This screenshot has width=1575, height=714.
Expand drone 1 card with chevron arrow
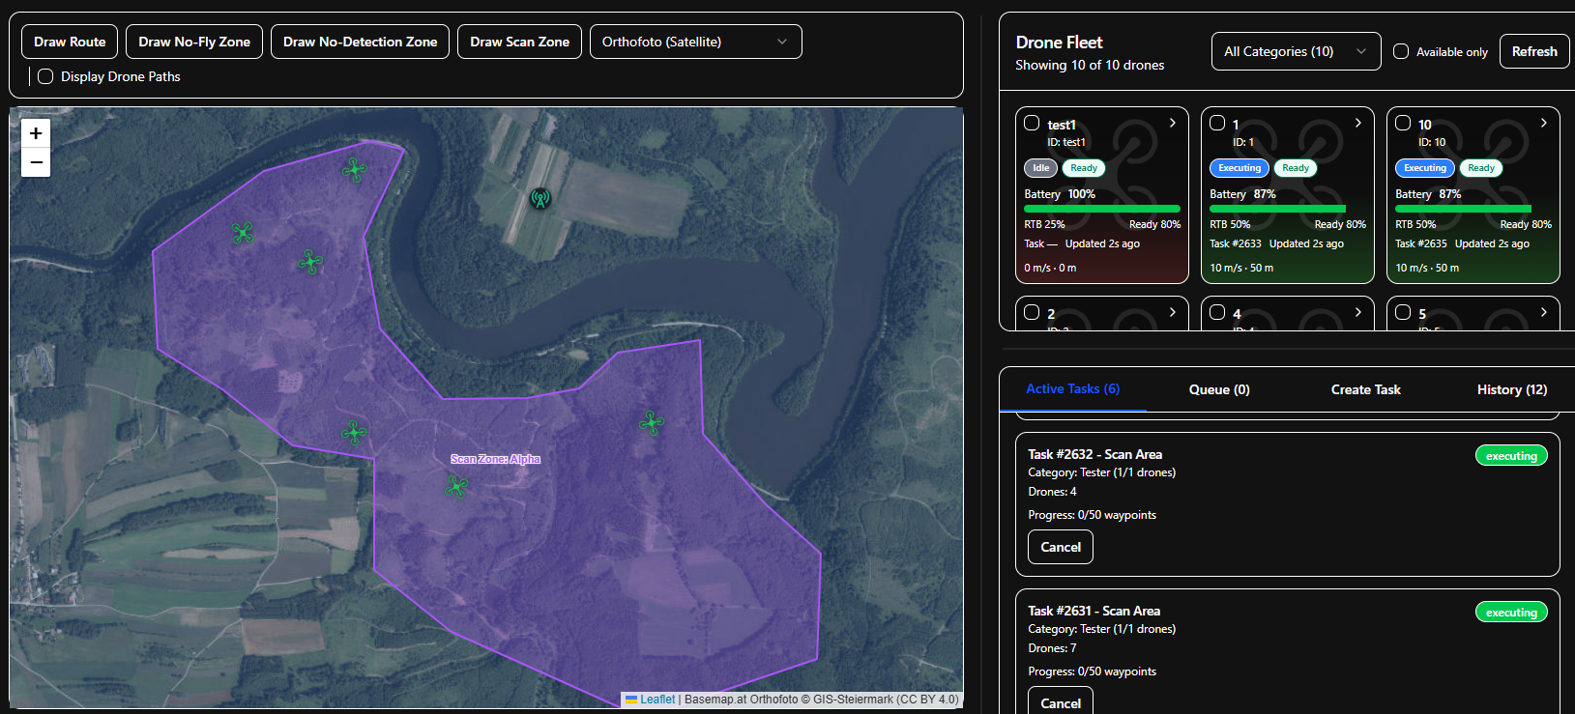[x=1357, y=124]
